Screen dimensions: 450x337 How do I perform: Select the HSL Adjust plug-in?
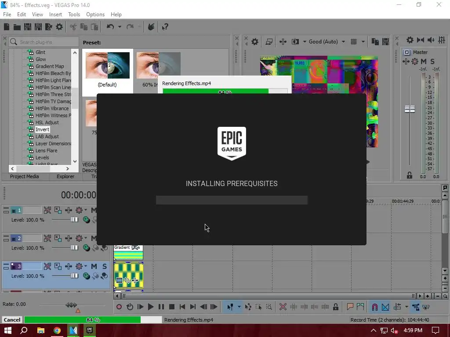pyautogui.click(x=47, y=122)
